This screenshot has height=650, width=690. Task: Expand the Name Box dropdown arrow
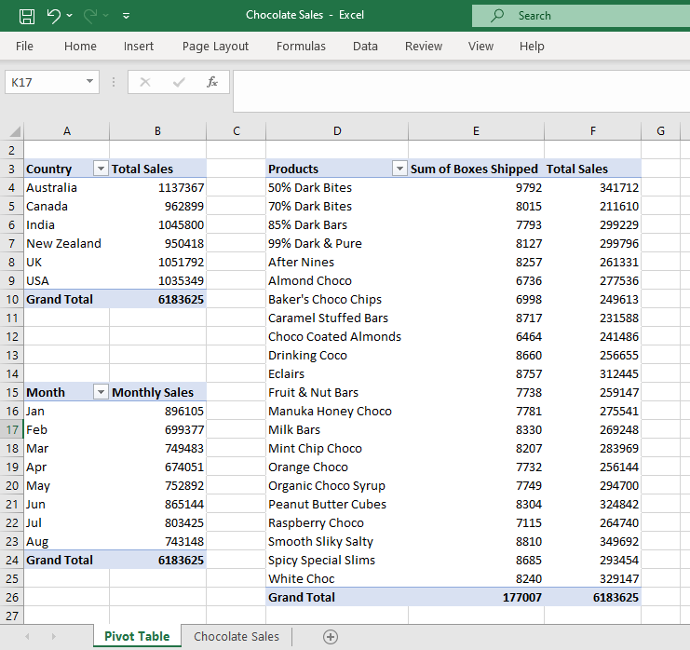[89, 82]
